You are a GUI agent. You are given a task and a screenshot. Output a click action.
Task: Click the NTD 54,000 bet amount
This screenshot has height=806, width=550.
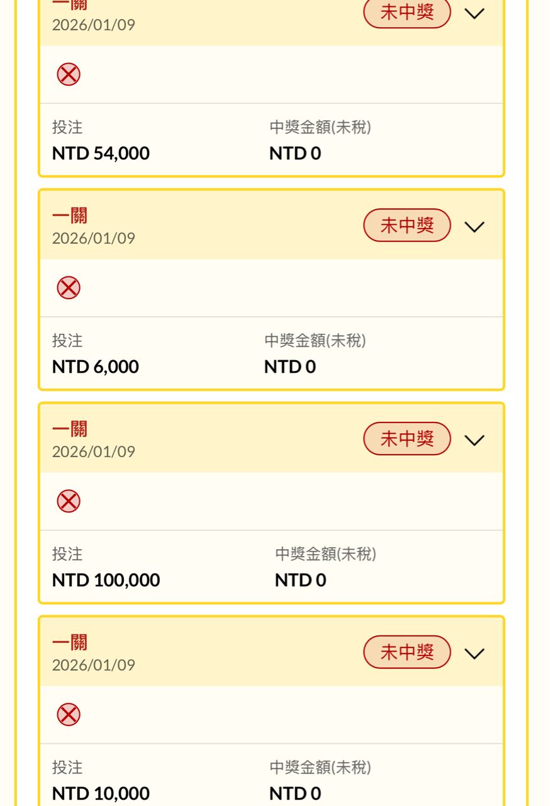coord(101,154)
